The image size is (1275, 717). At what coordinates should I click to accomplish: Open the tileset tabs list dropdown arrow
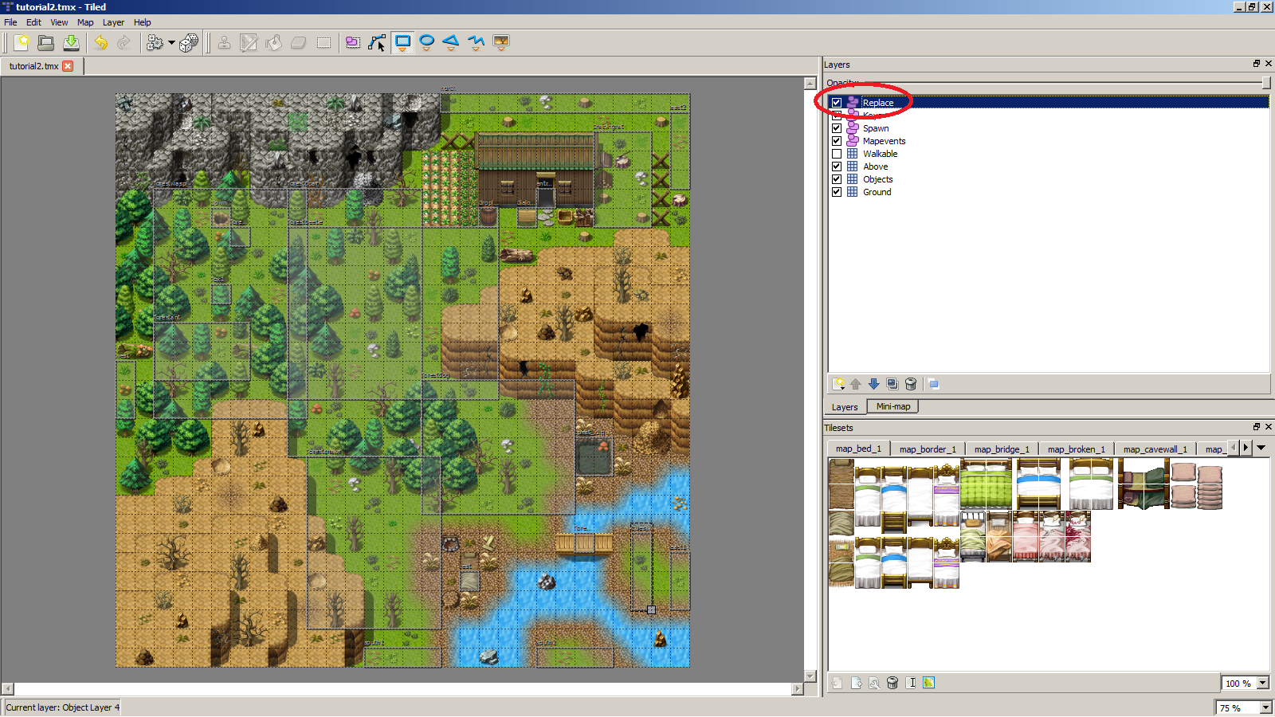(1261, 448)
